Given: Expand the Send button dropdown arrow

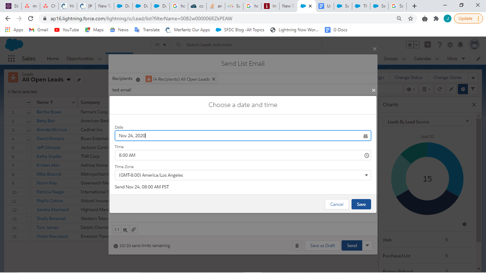Looking at the screenshot, I should tap(368, 246).
